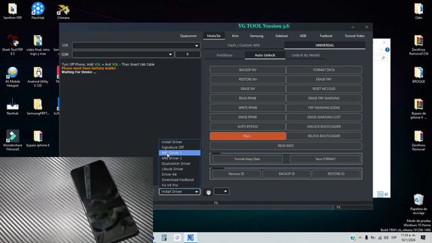Open the 4G Mobile Hotspot shortcut

(12, 76)
